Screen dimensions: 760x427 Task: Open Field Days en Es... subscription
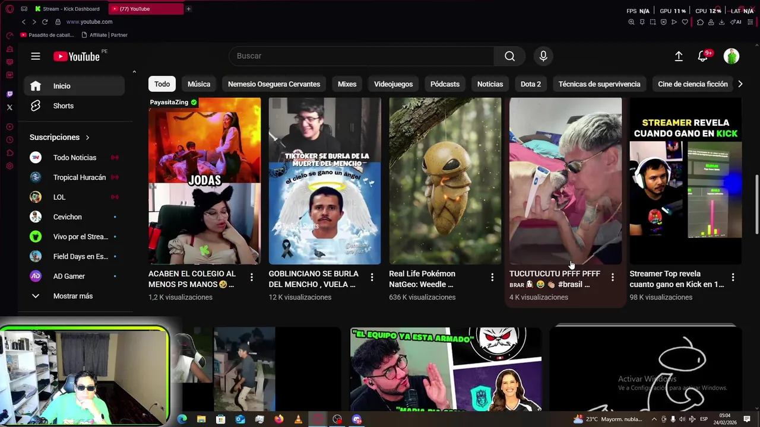[x=74, y=256]
